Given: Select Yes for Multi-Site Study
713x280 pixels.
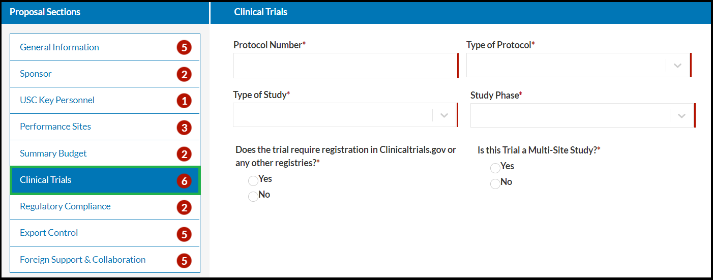Looking at the screenshot, I should (495, 168).
